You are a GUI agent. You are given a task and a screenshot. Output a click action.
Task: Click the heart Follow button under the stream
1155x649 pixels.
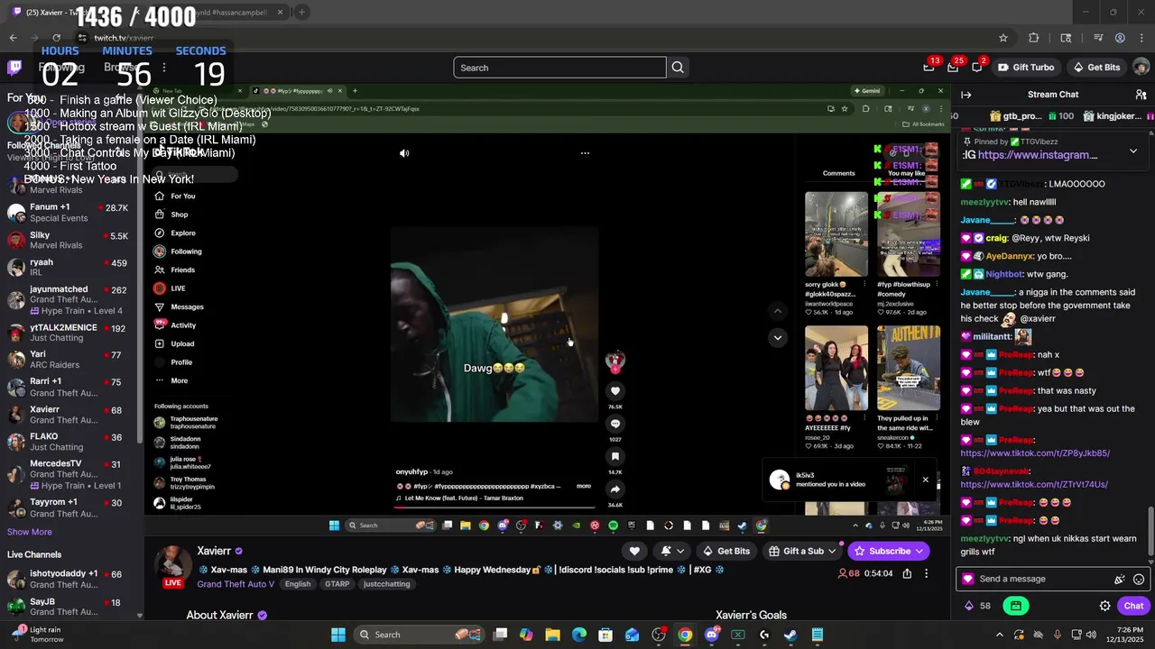coord(634,551)
